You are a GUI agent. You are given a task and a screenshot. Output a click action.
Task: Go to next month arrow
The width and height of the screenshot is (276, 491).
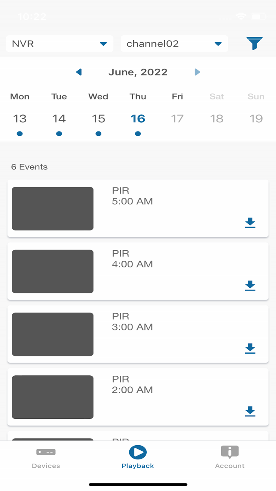(197, 72)
